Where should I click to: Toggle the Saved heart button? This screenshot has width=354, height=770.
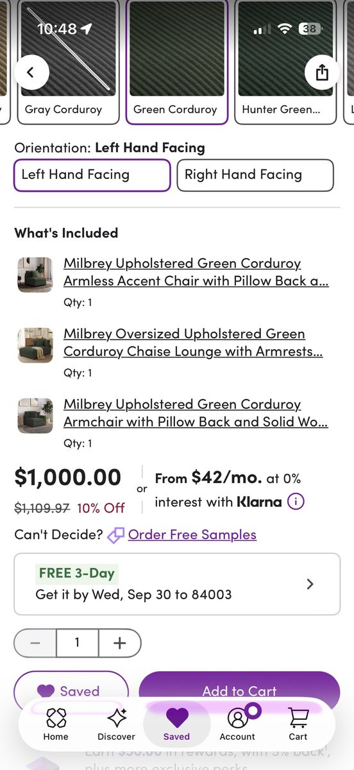coord(71,690)
